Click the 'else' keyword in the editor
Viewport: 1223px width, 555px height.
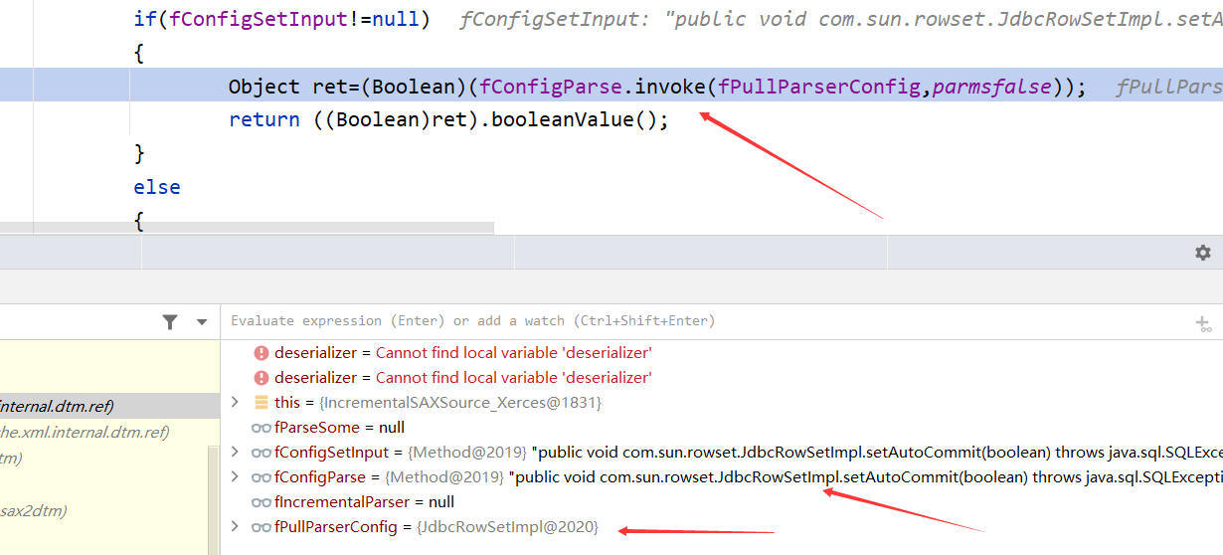click(x=157, y=187)
